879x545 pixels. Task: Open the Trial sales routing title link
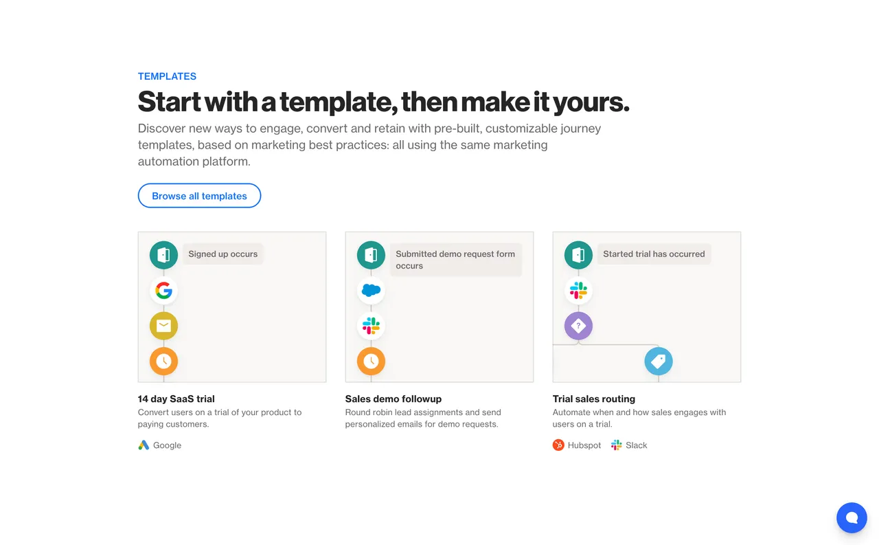click(593, 399)
